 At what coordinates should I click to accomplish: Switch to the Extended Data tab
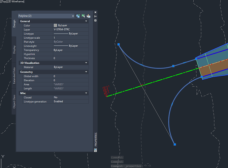coord(14,76)
